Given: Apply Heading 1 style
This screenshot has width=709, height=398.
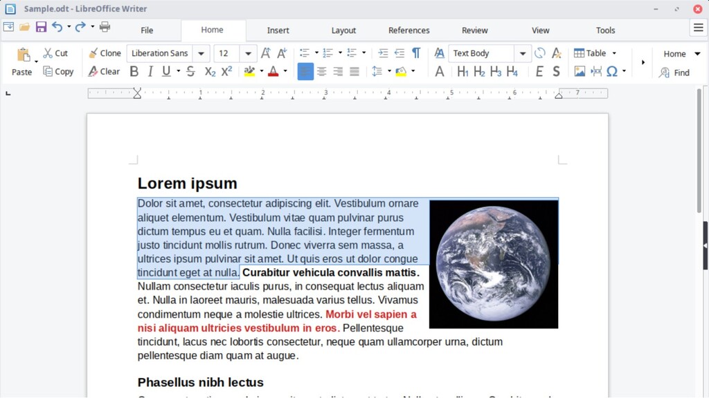Looking at the screenshot, I should point(463,71).
